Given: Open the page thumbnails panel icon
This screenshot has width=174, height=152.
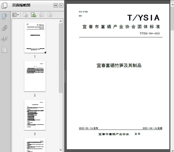Looking at the screenshot, I should pyautogui.click(x=5, y=6).
